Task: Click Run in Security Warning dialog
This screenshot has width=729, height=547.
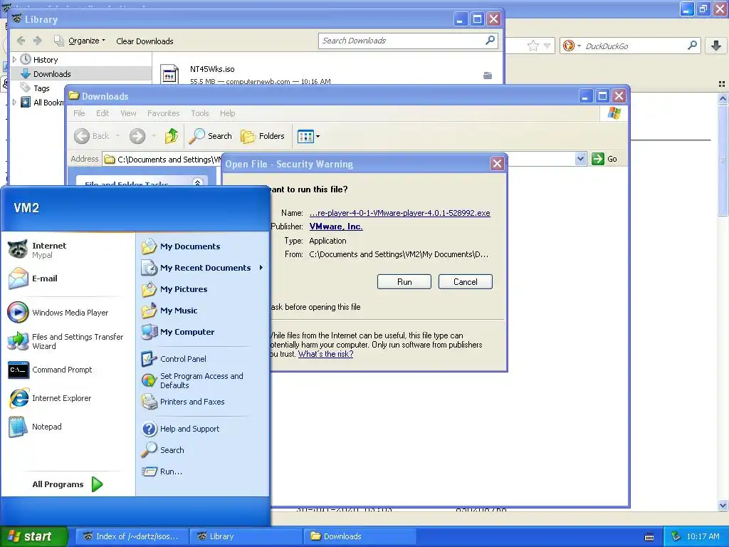Action: click(x=404, y=282)
